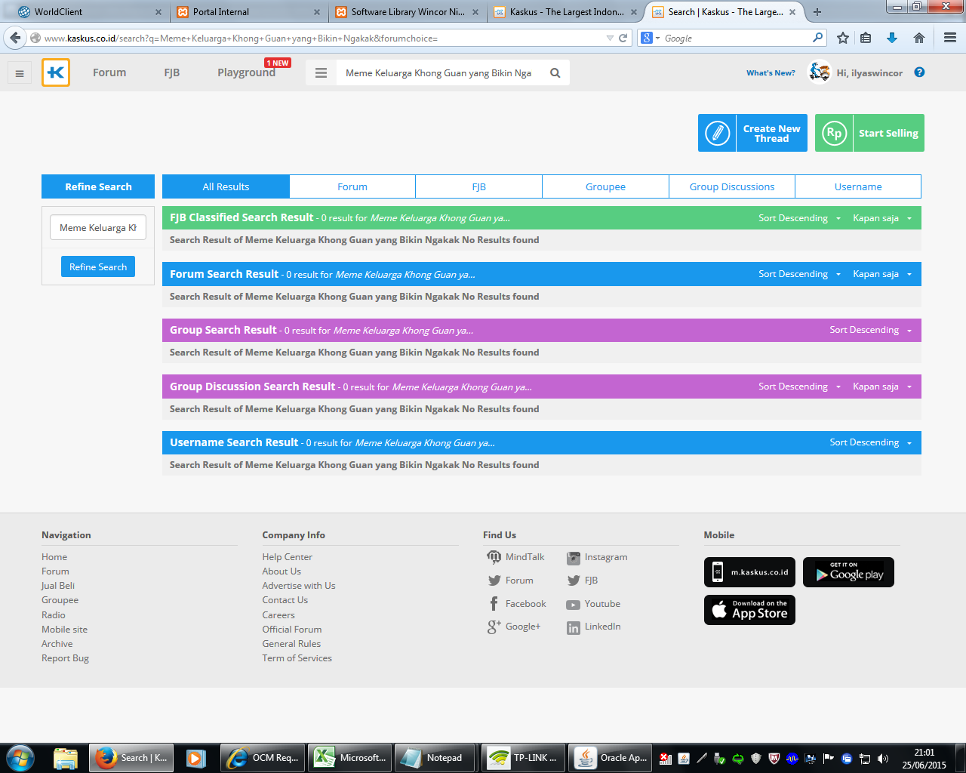Click the Twitter bird icon next to FJB

[x=574, y=581]
